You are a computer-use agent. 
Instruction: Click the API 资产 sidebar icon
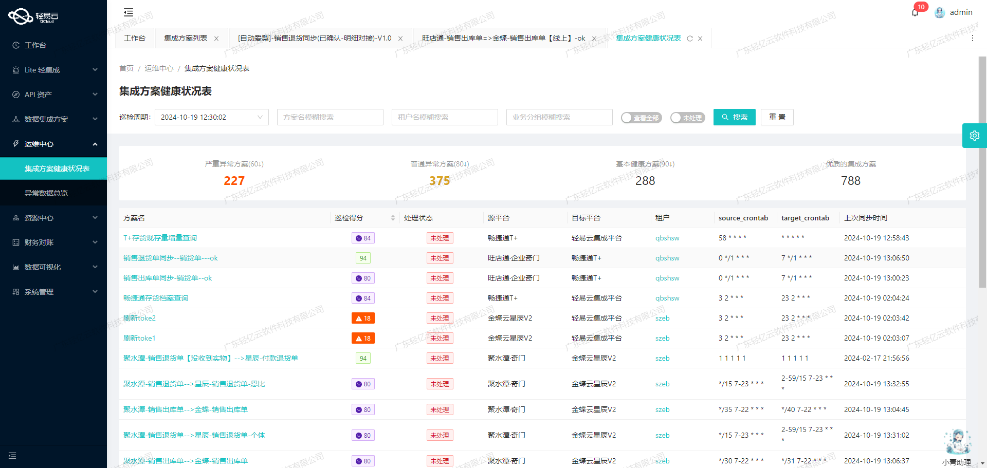[16, 95]
